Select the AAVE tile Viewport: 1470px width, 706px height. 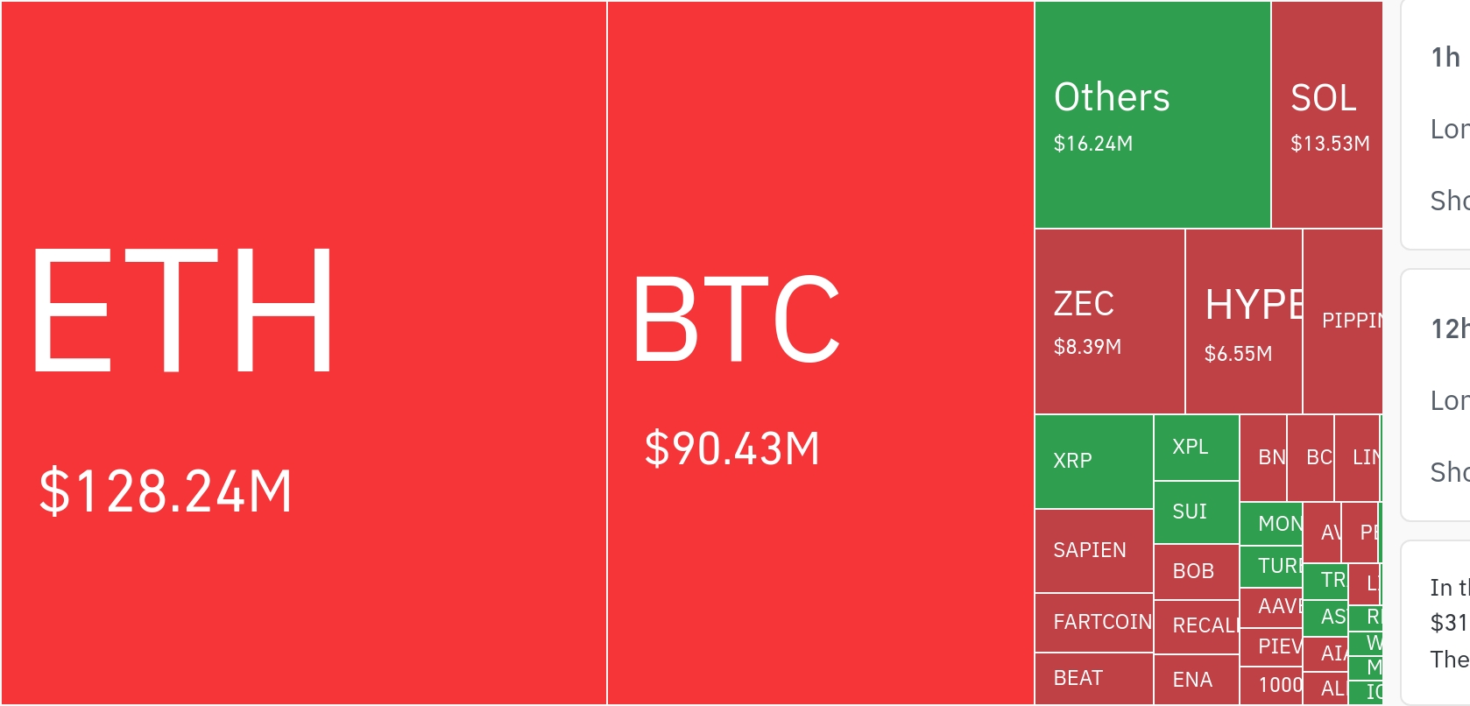[1271, 606]
